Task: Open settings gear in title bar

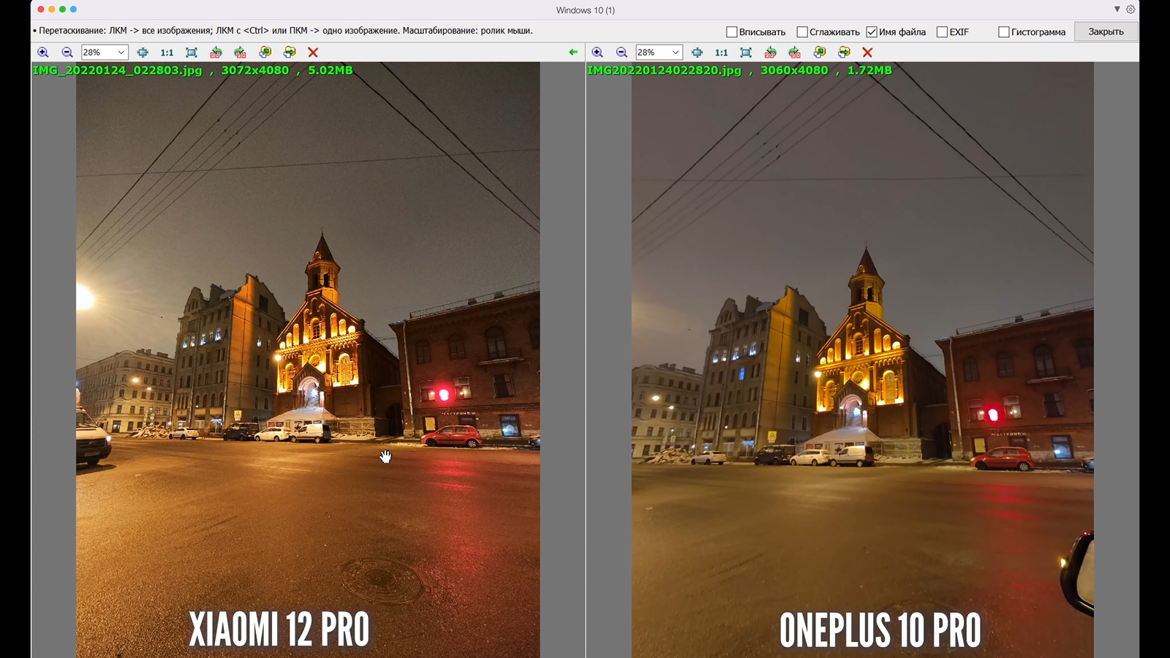Action: coord(1131,10)
